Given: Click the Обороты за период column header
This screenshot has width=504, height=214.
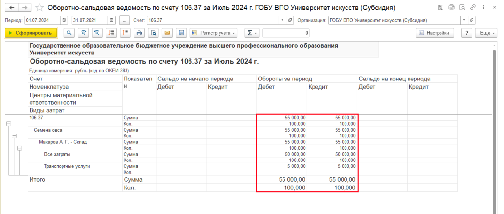Looking at the screenshot, I should point(307,79).
